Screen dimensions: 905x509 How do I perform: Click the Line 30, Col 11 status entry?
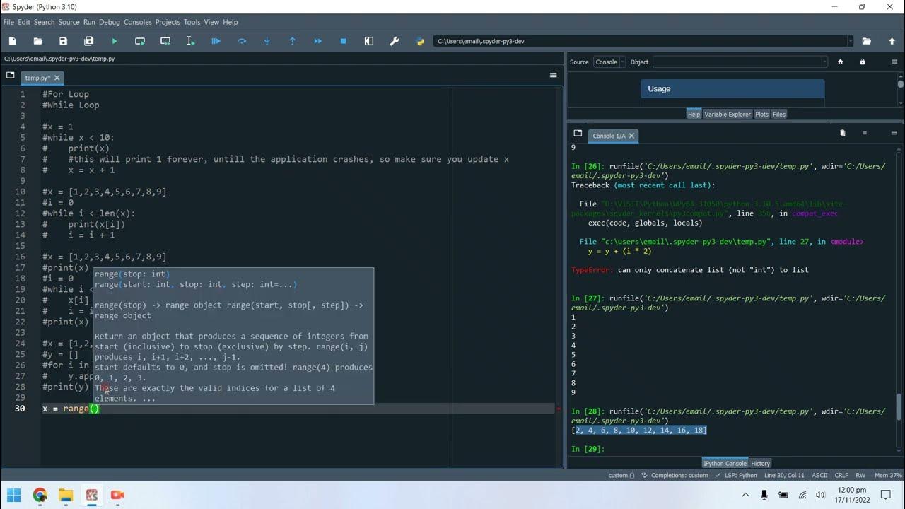[x=785, y=475]
